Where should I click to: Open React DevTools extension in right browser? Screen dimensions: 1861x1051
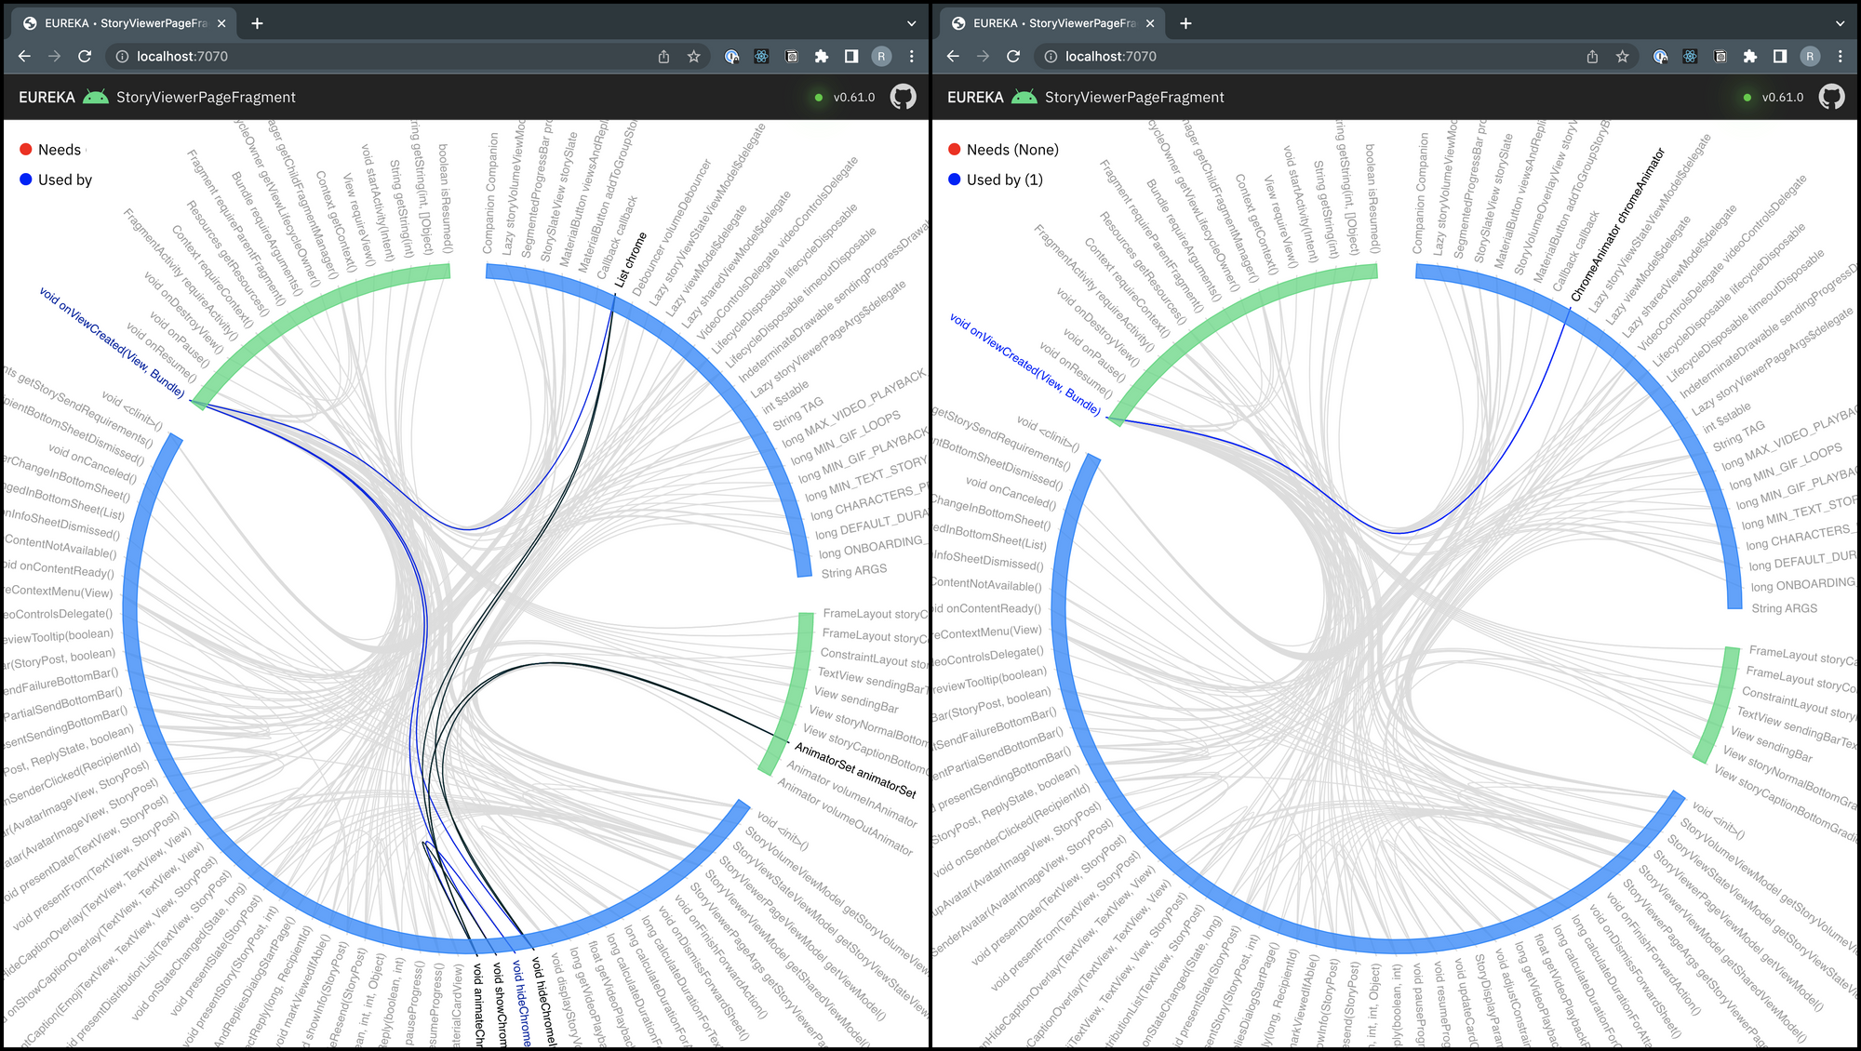[x=1690, y=57]
